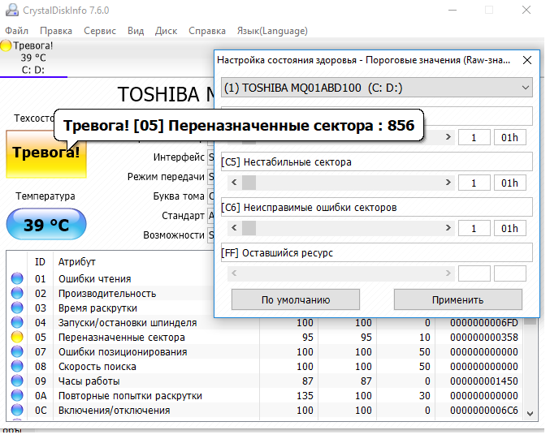The image size is (550, 439).
Task: Click the Атрибут column header
Action: (77, 262)
